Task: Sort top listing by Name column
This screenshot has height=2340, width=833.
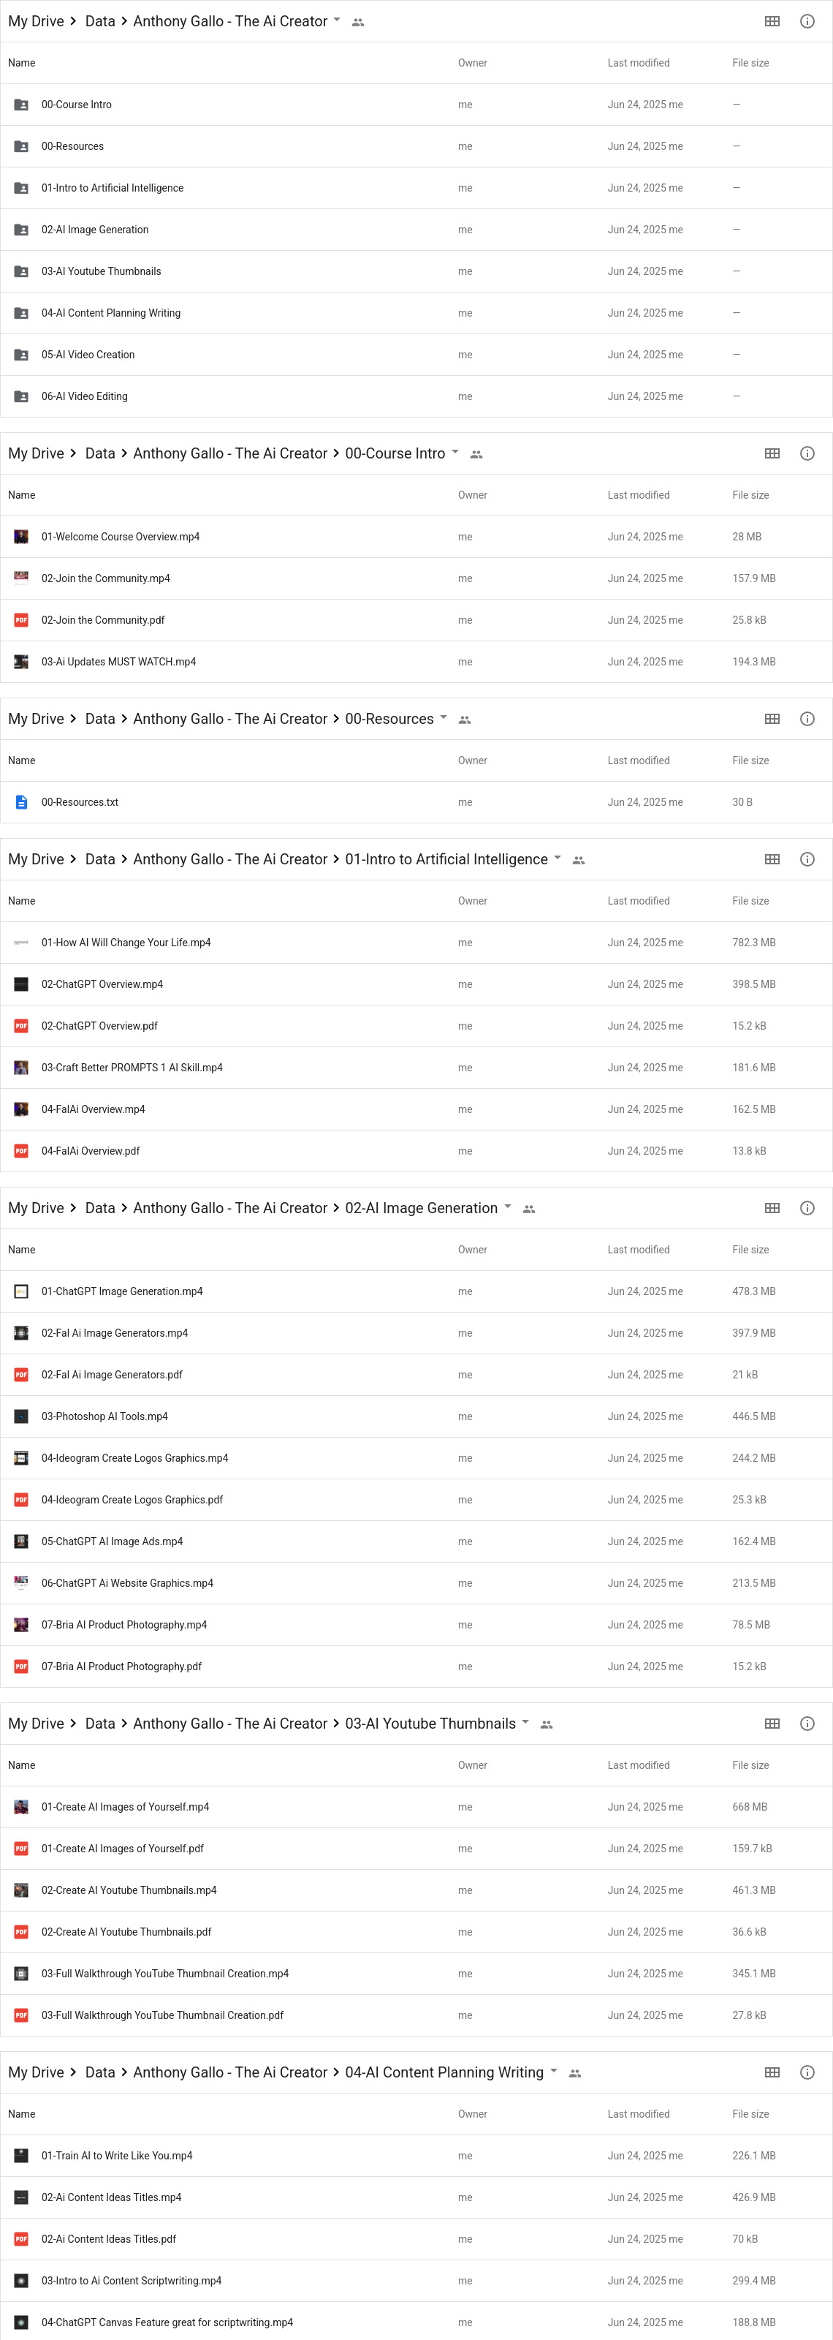Action: (22, 63)
